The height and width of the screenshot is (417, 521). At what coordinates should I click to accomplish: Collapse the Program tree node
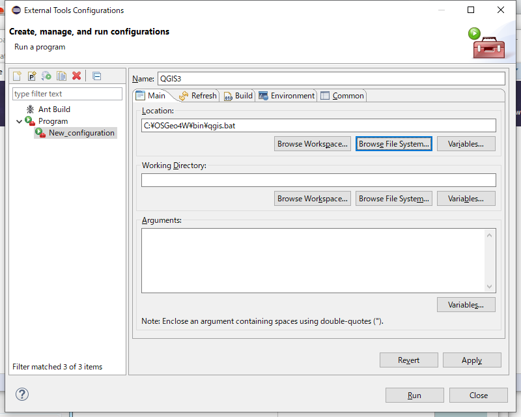coord(19,121)
